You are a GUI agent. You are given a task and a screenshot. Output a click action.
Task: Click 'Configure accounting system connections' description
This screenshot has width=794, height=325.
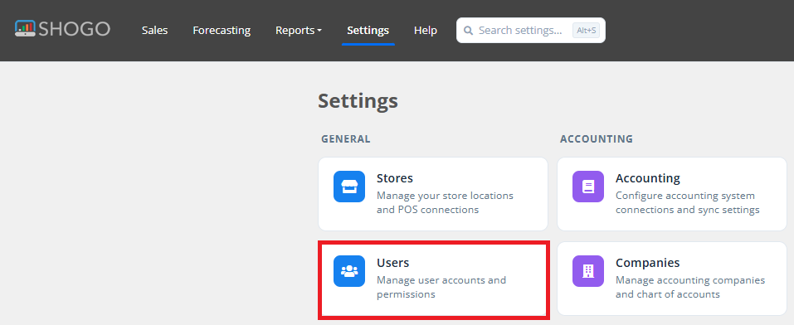pyautogui.click(x=687, y=202)
